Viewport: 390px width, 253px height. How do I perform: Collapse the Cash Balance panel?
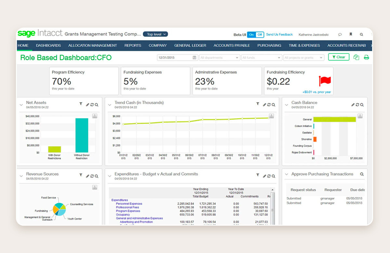(x=287, y=105)
